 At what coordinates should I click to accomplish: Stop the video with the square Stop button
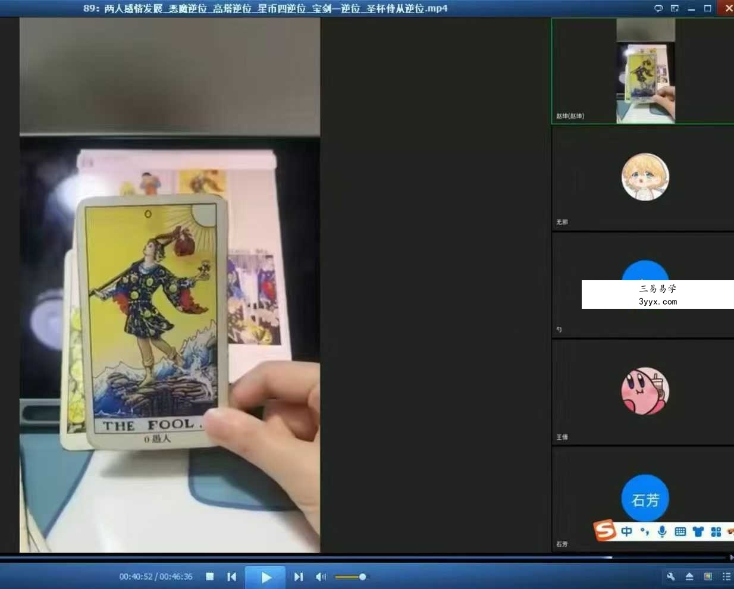click(x=210, y=577)
